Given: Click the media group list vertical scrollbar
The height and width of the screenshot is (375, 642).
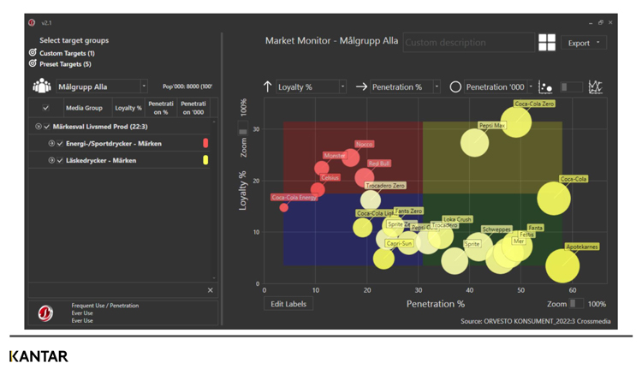Looking at the screenshot, I should point(214,200).
